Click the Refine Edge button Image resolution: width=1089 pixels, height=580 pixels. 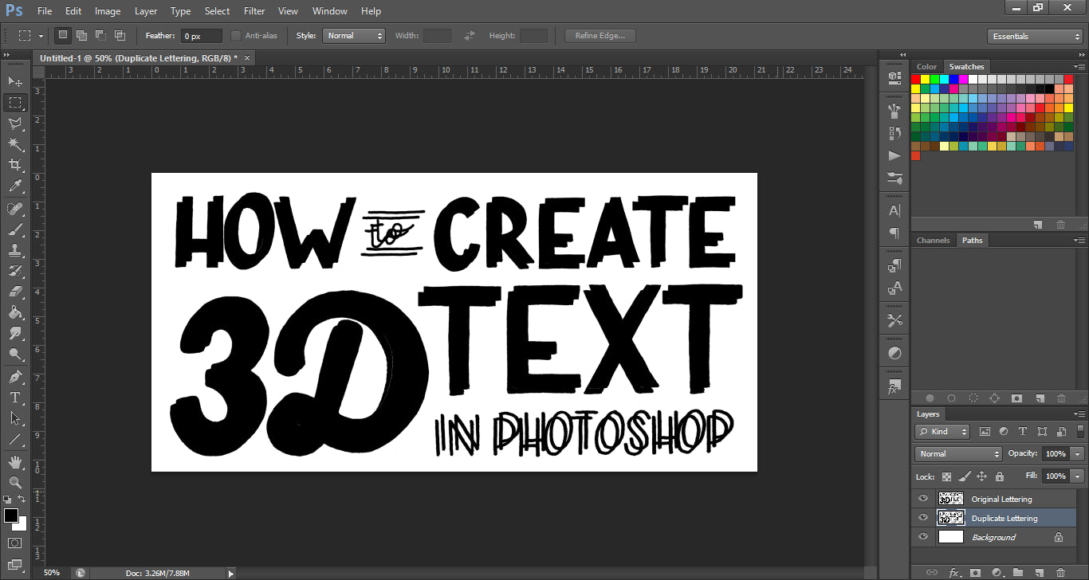[600, 36]
